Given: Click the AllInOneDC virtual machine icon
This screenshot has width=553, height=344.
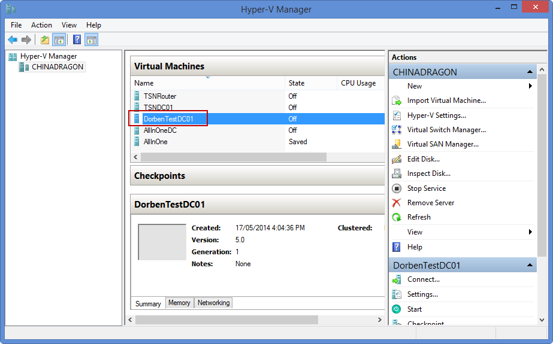Looking at the screenshot, I should pyautogui.click(x=137, y=130).
